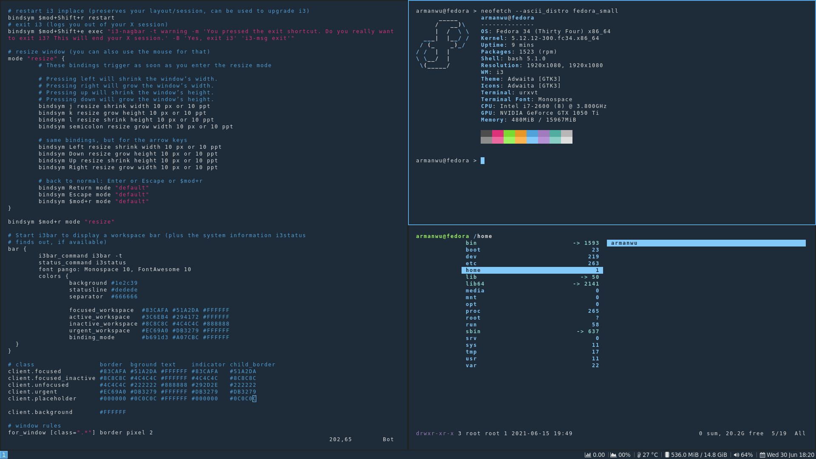Screen dimensions: 816x459
Task: Select the etc directory in ranger
Action: pos(532,263)
